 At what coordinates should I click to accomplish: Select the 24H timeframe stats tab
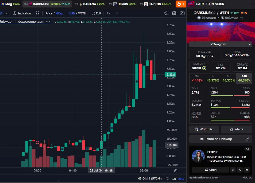[244, 79]
